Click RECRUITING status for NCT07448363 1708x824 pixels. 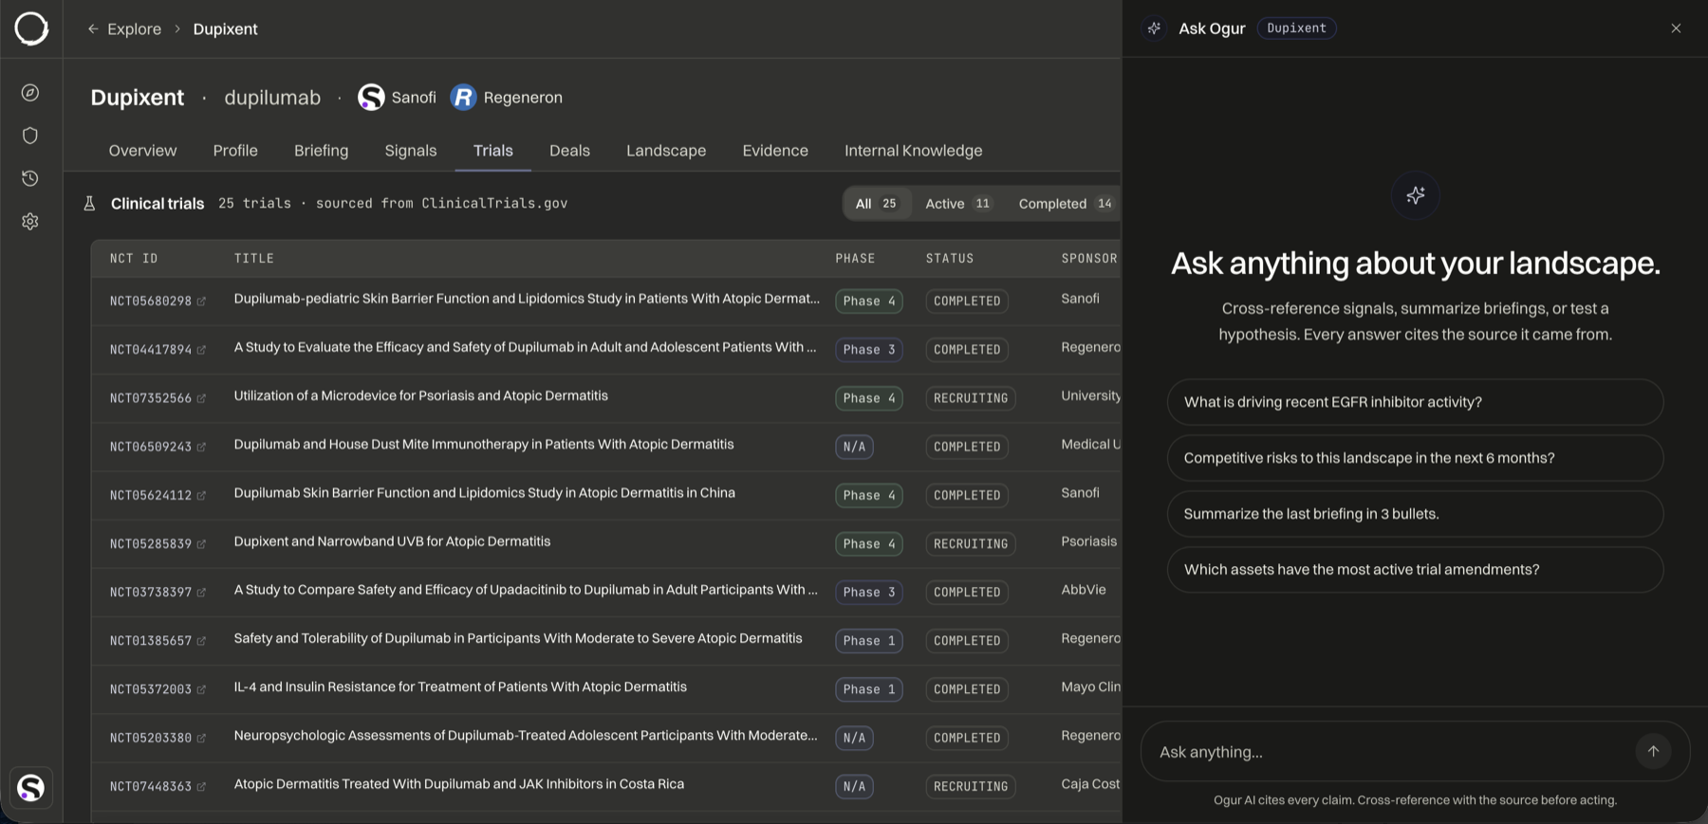971,787
